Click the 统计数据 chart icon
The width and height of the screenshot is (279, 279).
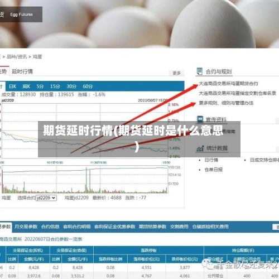point(200,148)
